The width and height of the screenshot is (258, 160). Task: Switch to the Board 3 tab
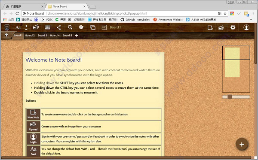point(42,36)
